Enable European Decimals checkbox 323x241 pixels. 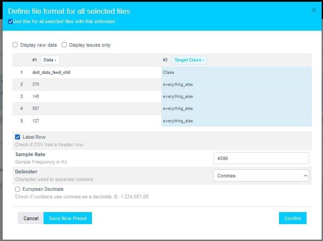point(18,189)
